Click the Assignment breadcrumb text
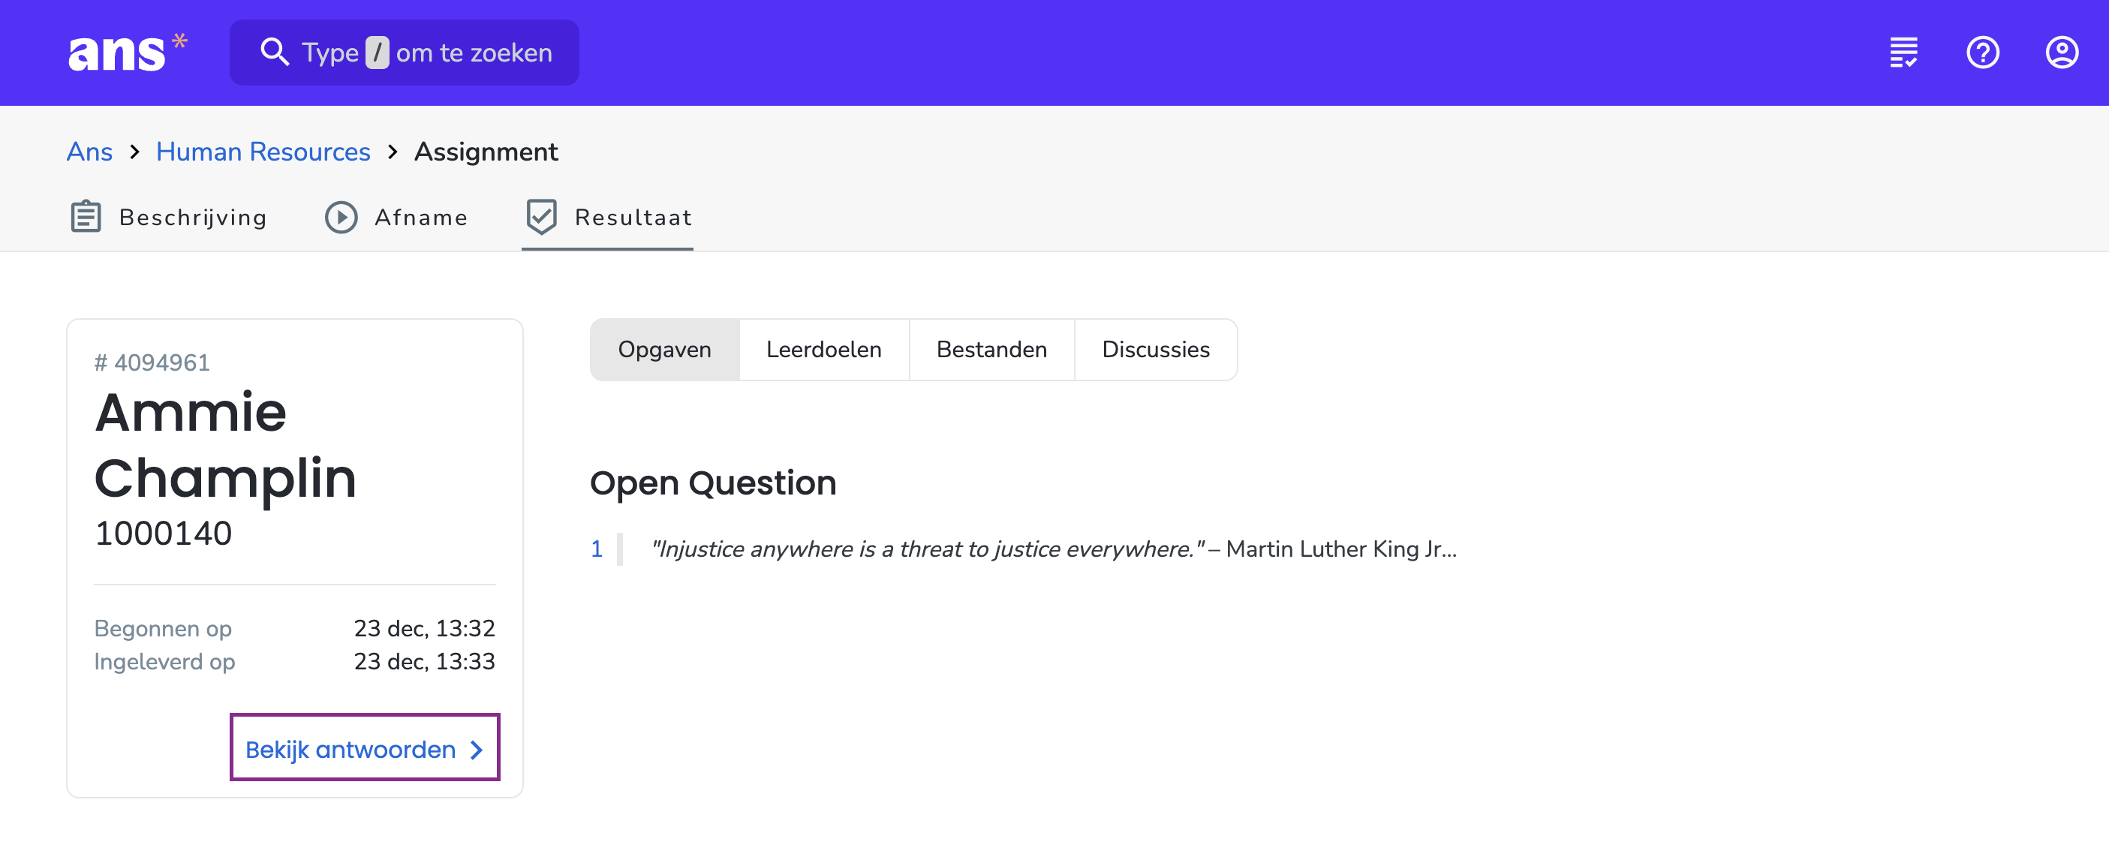Screen dimensions: 2109x866 486,152
